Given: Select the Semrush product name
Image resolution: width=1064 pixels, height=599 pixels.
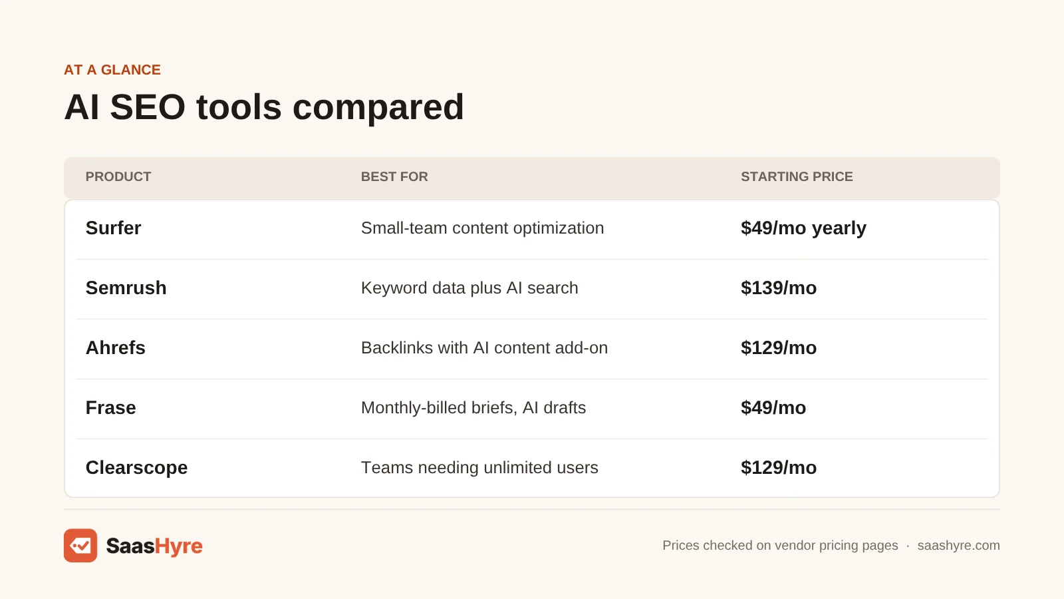Looking at the screenshot, I should click(x=126, y=288).
